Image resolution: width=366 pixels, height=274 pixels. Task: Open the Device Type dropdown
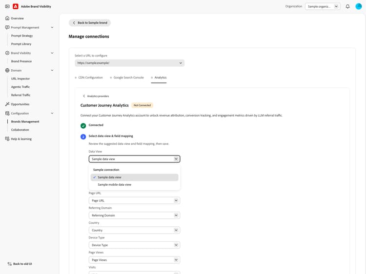click(135, 245)
